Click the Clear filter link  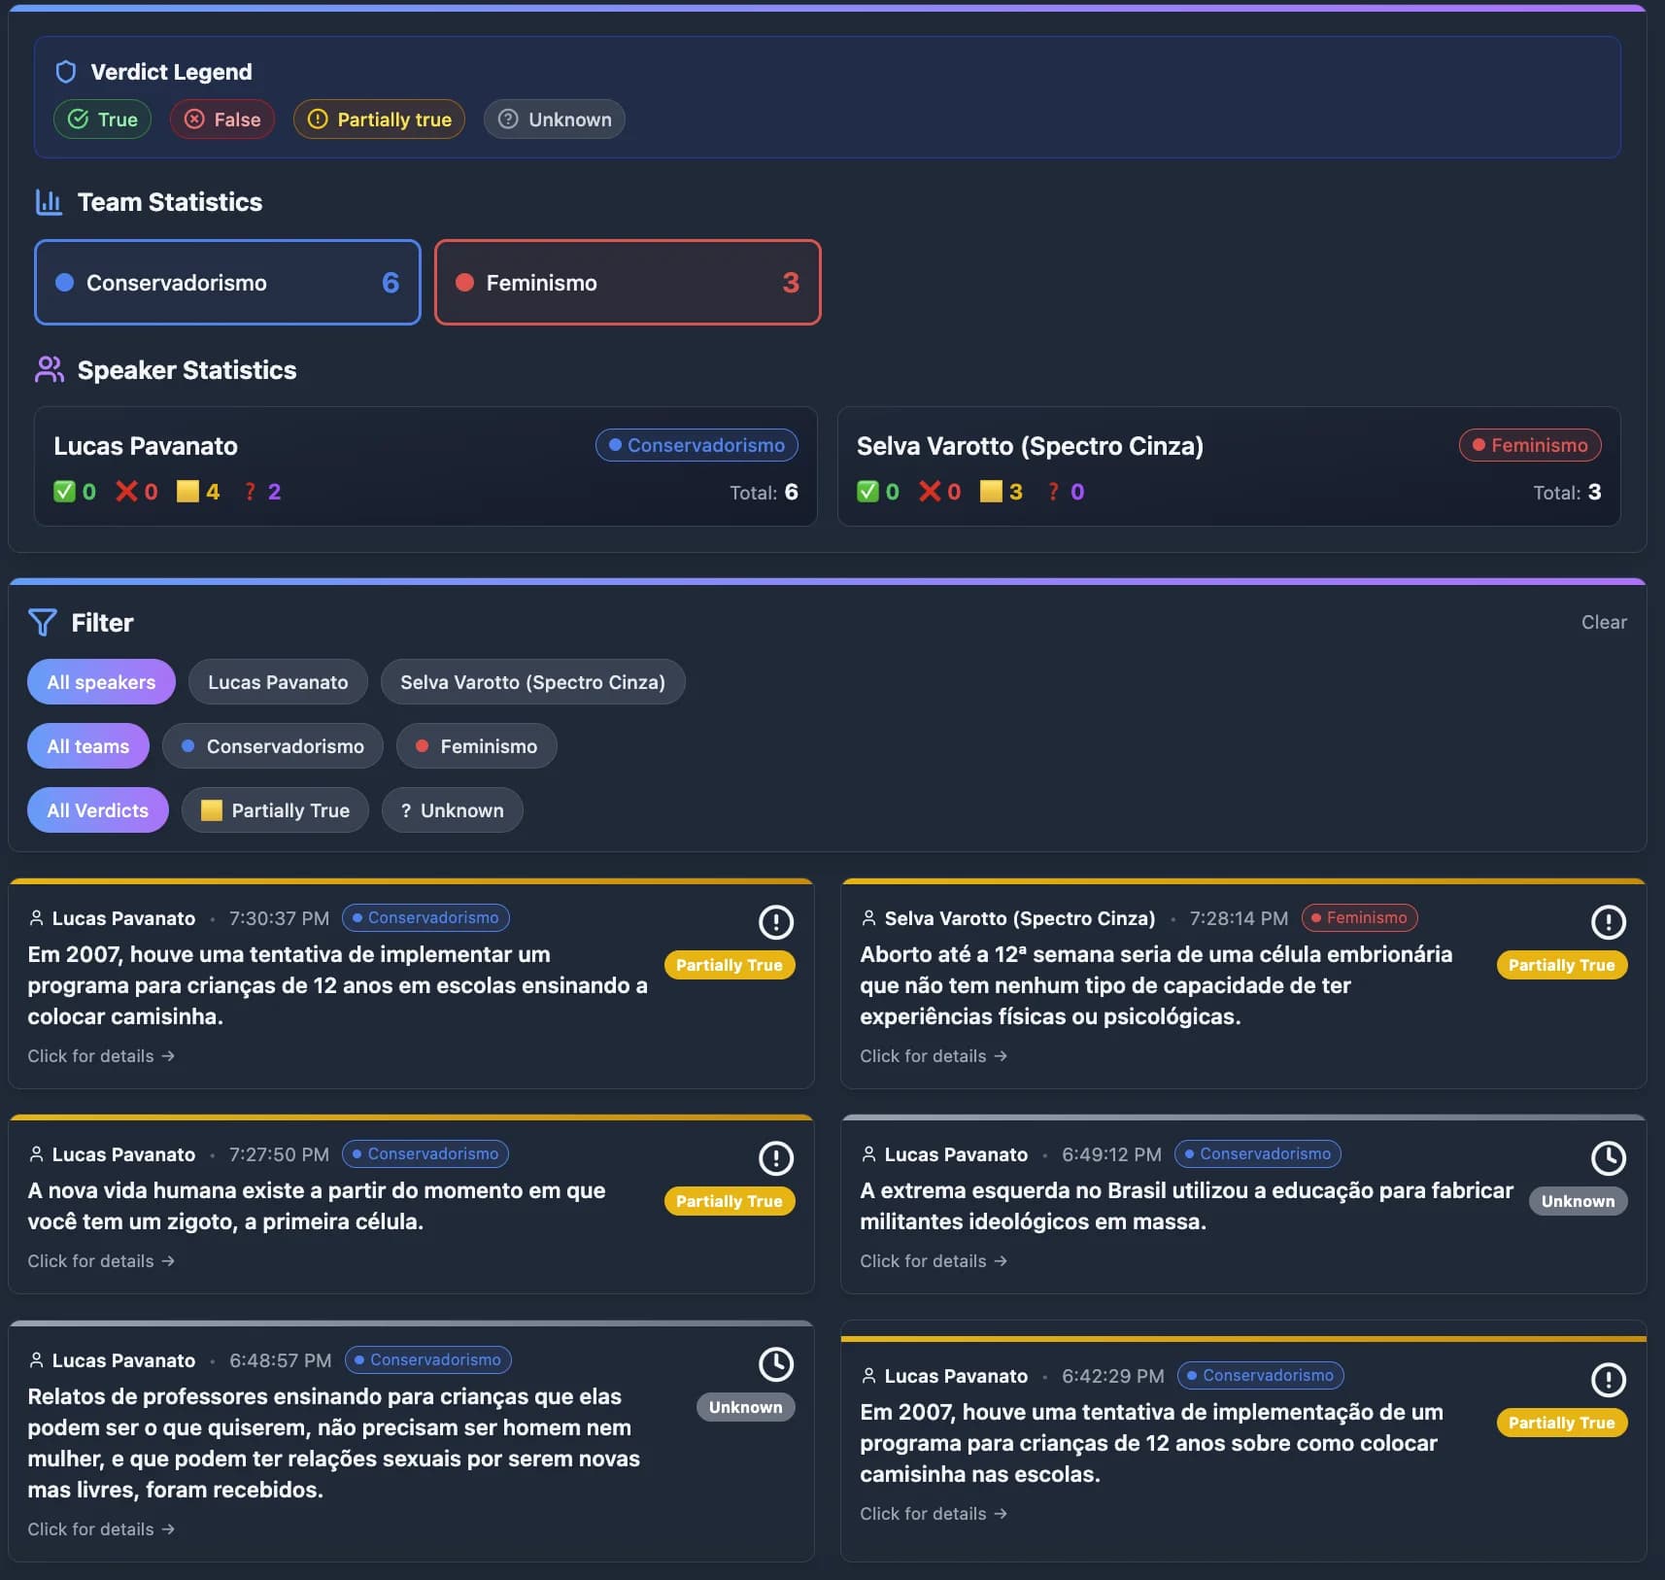coord(1603,623)
